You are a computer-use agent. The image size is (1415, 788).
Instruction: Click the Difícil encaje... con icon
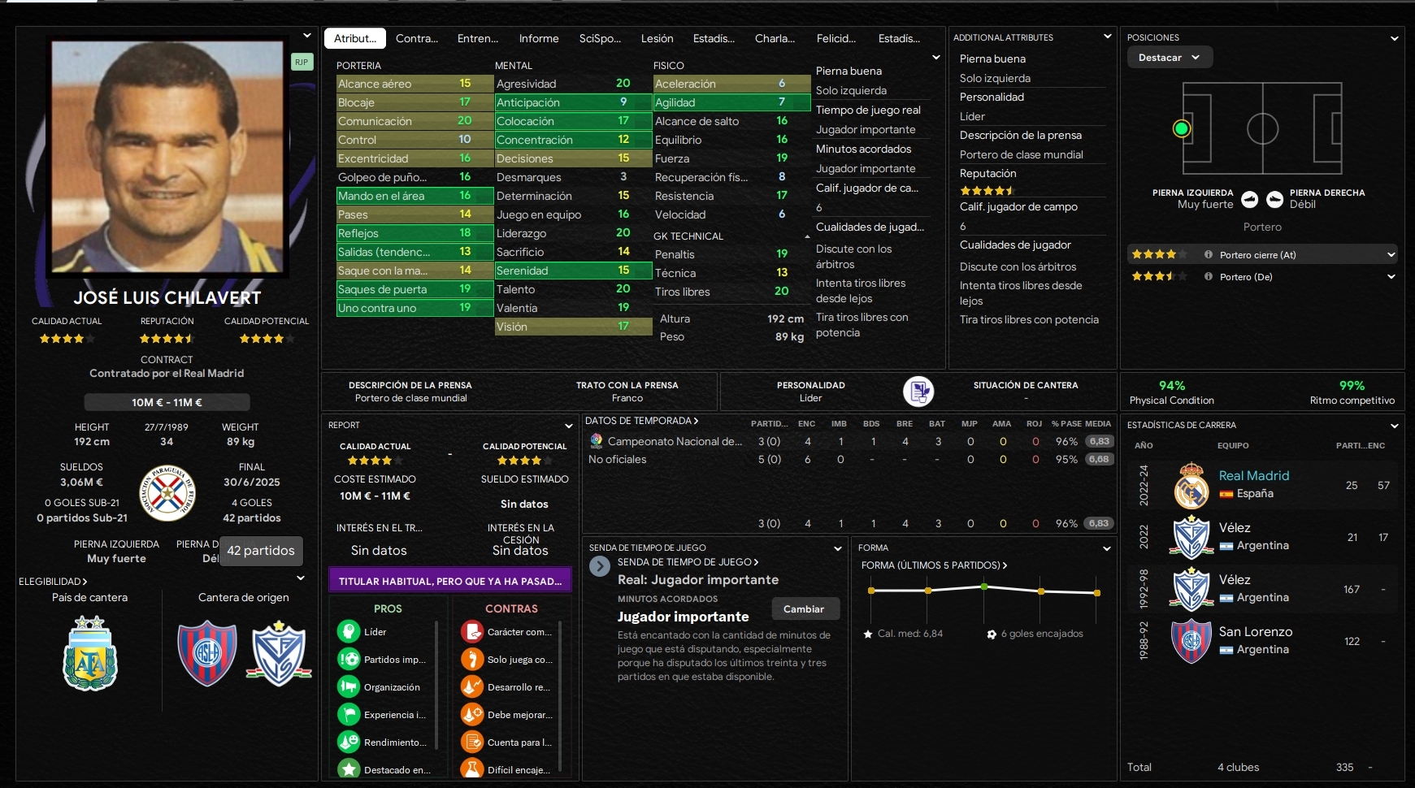(x=472, y=769)
